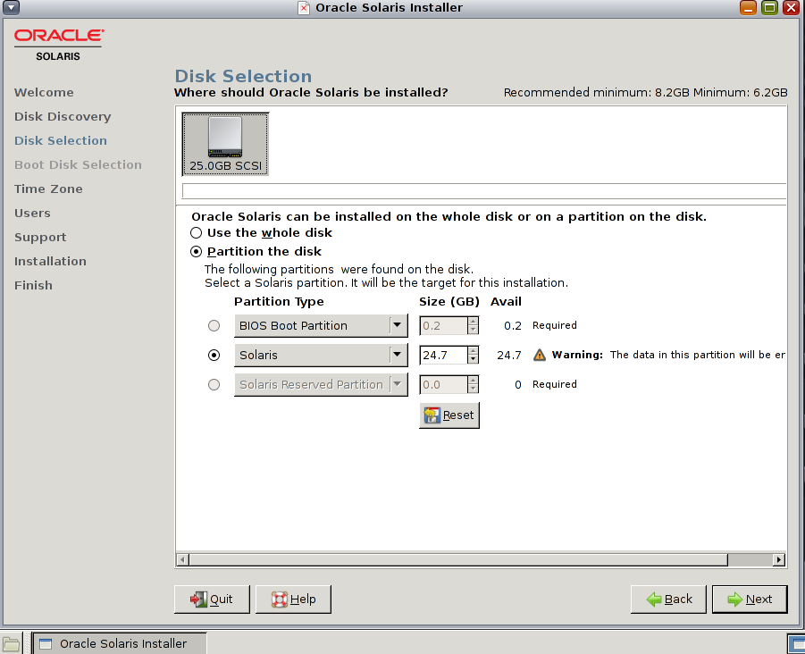Click the 0.0 size field of Reserved Partition
The height and width of the screenshot is (654, 805).
[443, 384]
